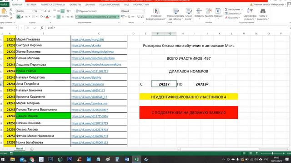This screenshot has height=163, width=291.
Task: Click the Fill Color bucket icon
Action: [x=41, y=17]
